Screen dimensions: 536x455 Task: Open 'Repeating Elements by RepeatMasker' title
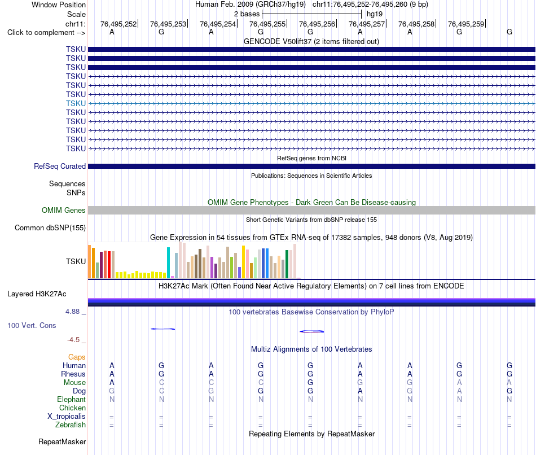click(311, 434)
